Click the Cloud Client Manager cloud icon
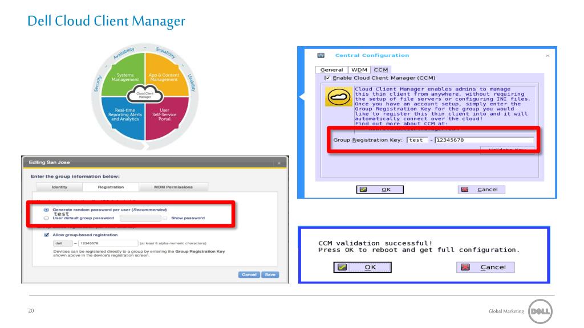The height and width of the screenshot is (328, 584). coord(145,95)
